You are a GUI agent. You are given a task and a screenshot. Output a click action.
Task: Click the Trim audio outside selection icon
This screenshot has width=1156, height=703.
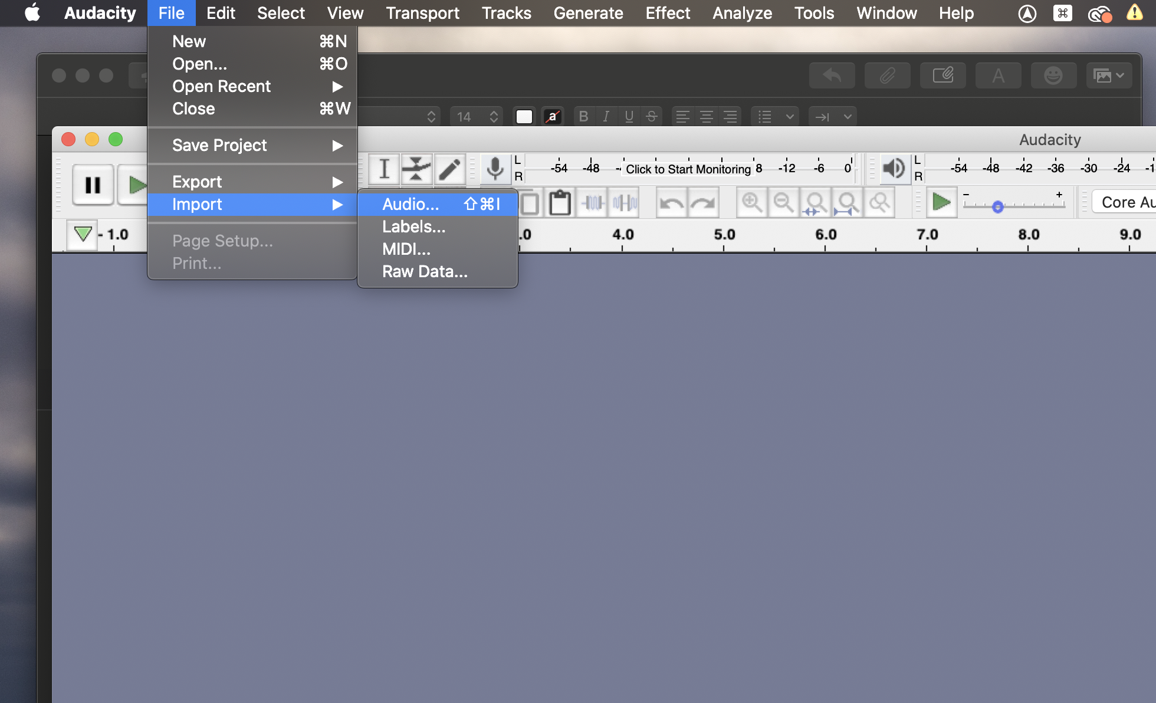(x=593, y=203)
